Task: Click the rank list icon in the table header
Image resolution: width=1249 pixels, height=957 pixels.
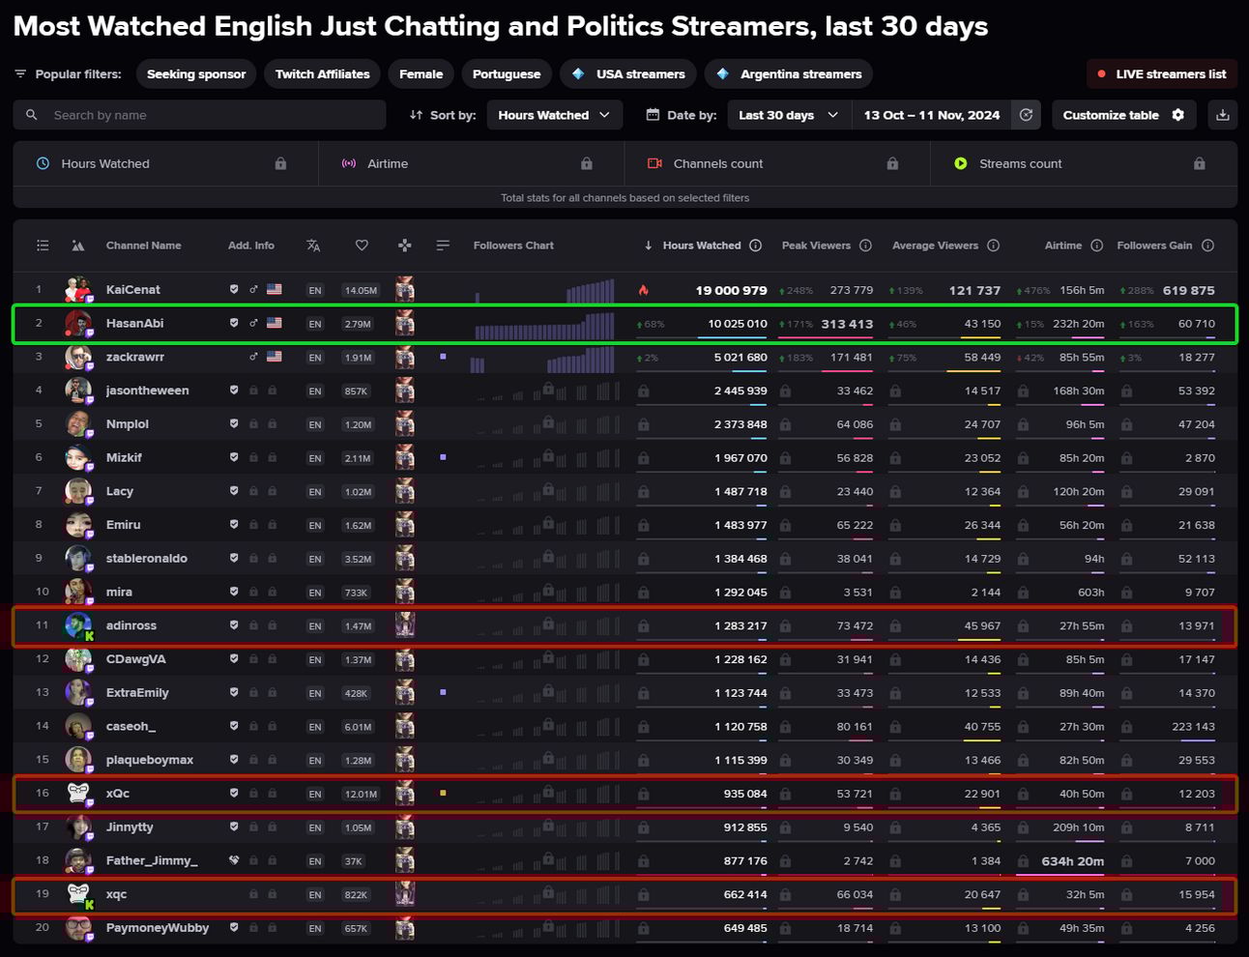Action: point(43,246)
